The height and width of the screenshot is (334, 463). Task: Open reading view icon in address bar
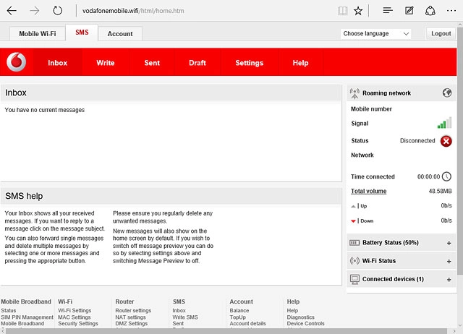click(342, 11)
